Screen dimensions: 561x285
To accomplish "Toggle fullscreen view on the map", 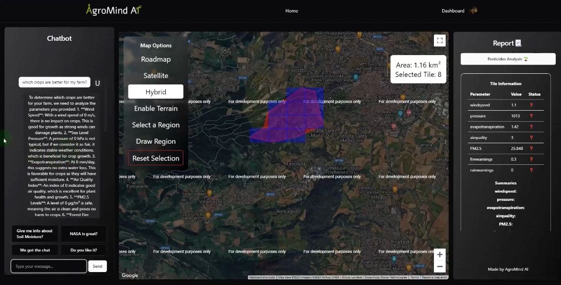I will point(440,40).
